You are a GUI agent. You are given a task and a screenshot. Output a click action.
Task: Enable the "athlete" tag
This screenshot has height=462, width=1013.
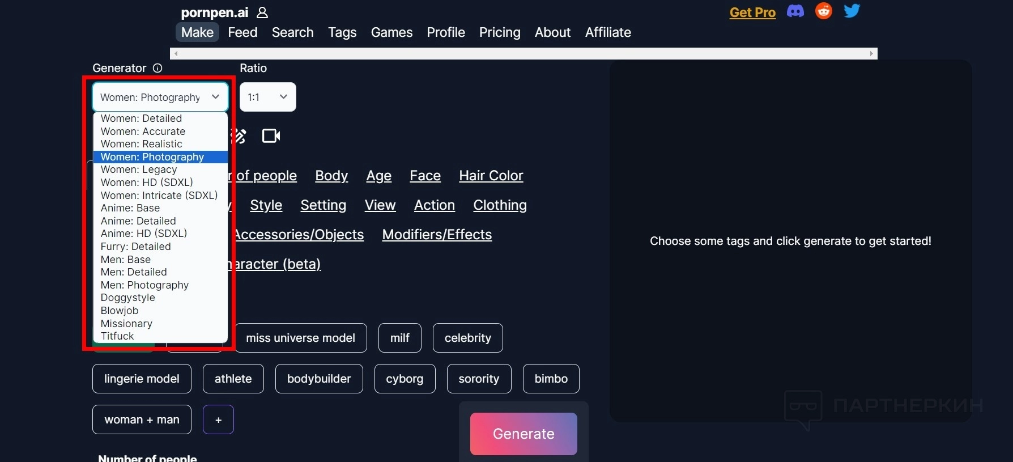click(x=233, y=379)
